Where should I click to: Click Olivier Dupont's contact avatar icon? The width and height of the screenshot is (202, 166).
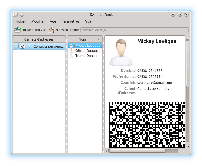[71, 50]
